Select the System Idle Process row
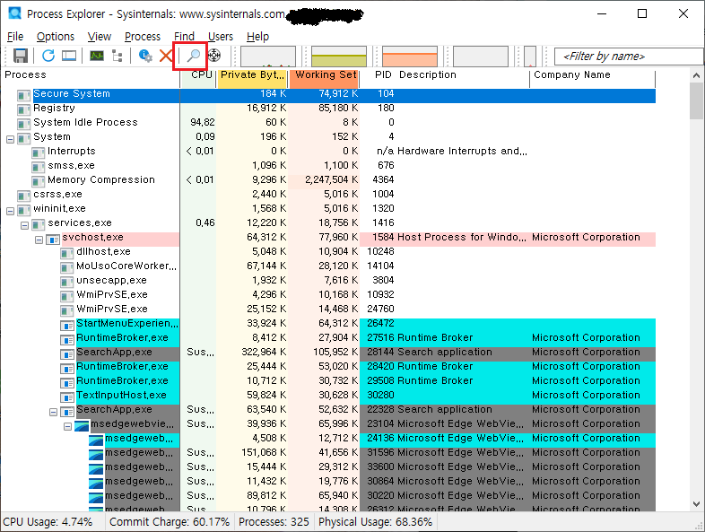This screenshot has width=705, height=532. [328, 122]
